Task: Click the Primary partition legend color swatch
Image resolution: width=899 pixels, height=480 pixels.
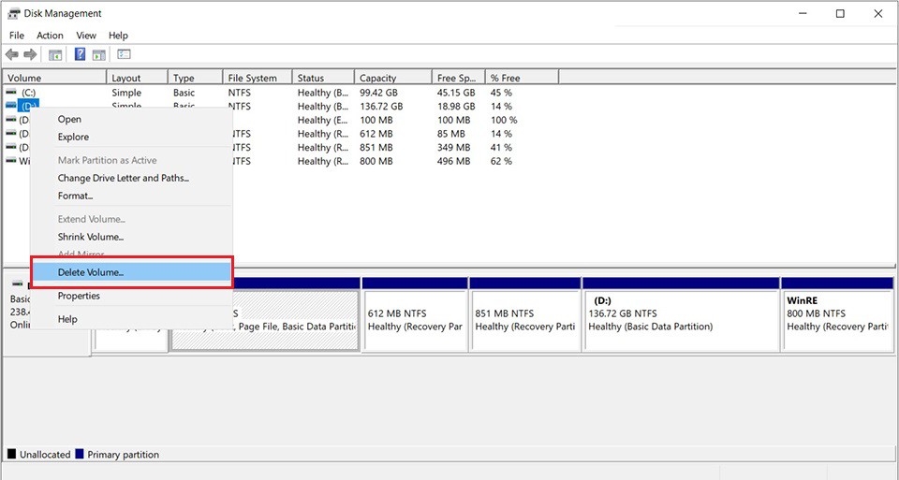Action: click(80, 455)
